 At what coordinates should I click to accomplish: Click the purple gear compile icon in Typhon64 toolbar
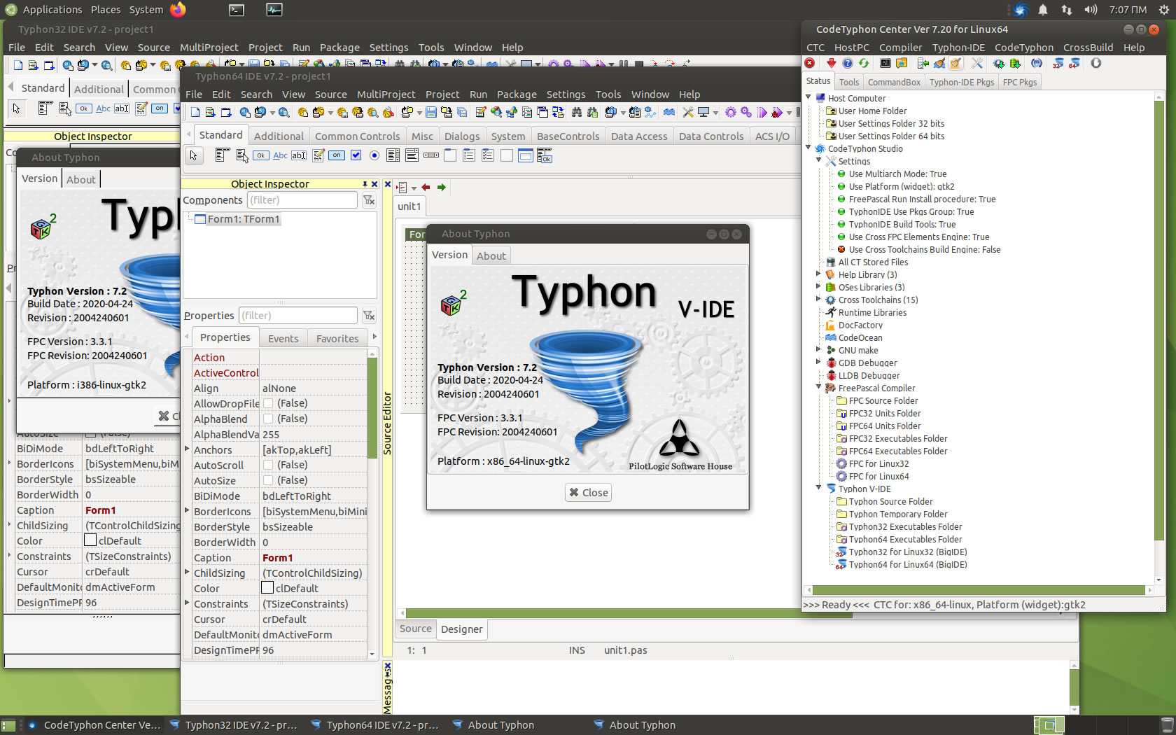731,113
